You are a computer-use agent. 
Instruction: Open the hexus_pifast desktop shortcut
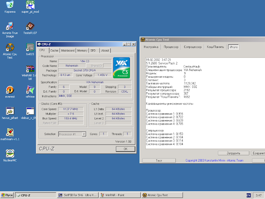pyautogui.click(x=10, y=111)
